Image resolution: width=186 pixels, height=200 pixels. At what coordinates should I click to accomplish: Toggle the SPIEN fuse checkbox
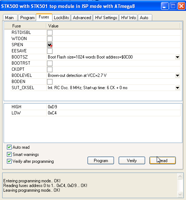coord(50,45)
